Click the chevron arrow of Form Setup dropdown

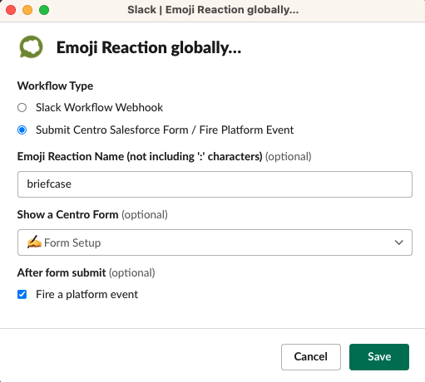coord(398,242)
